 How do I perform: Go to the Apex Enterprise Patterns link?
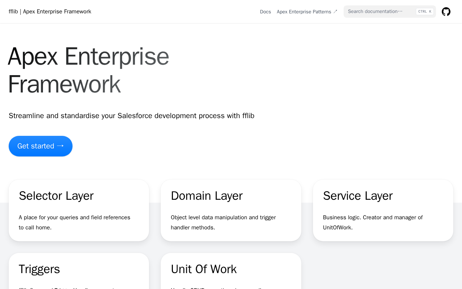[304, 12]
